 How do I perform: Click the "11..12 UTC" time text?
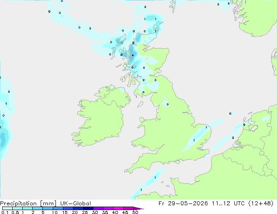228,204
